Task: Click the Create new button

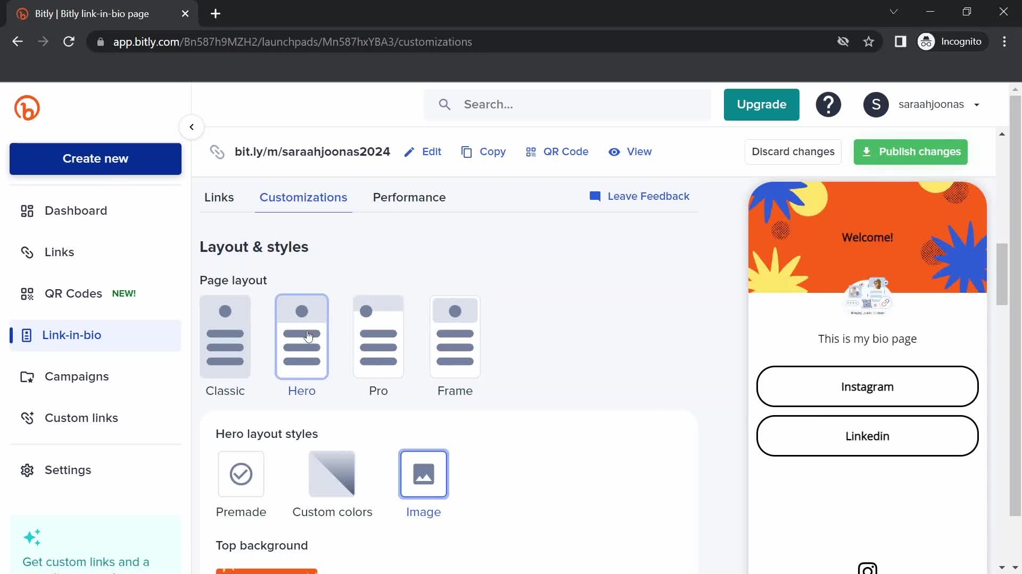Action: coord(95,158)
